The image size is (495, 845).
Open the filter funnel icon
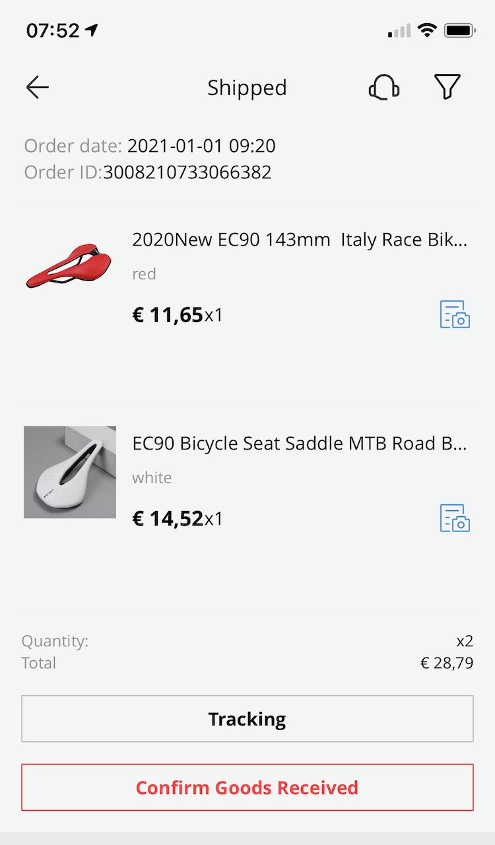[447, 87]
